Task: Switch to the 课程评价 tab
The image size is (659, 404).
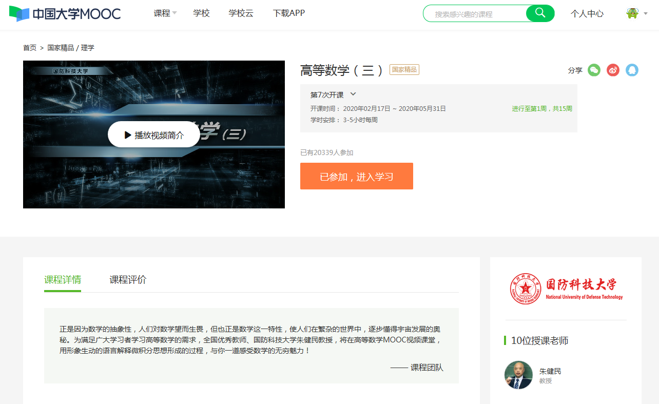Action: point(128,280)
